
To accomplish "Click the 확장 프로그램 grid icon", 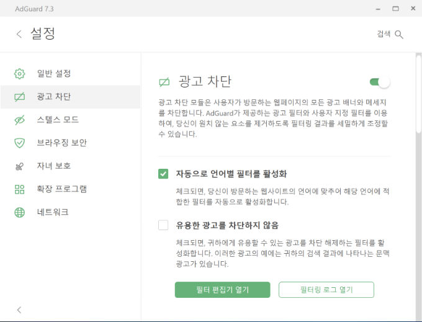I will pos(19,189).
